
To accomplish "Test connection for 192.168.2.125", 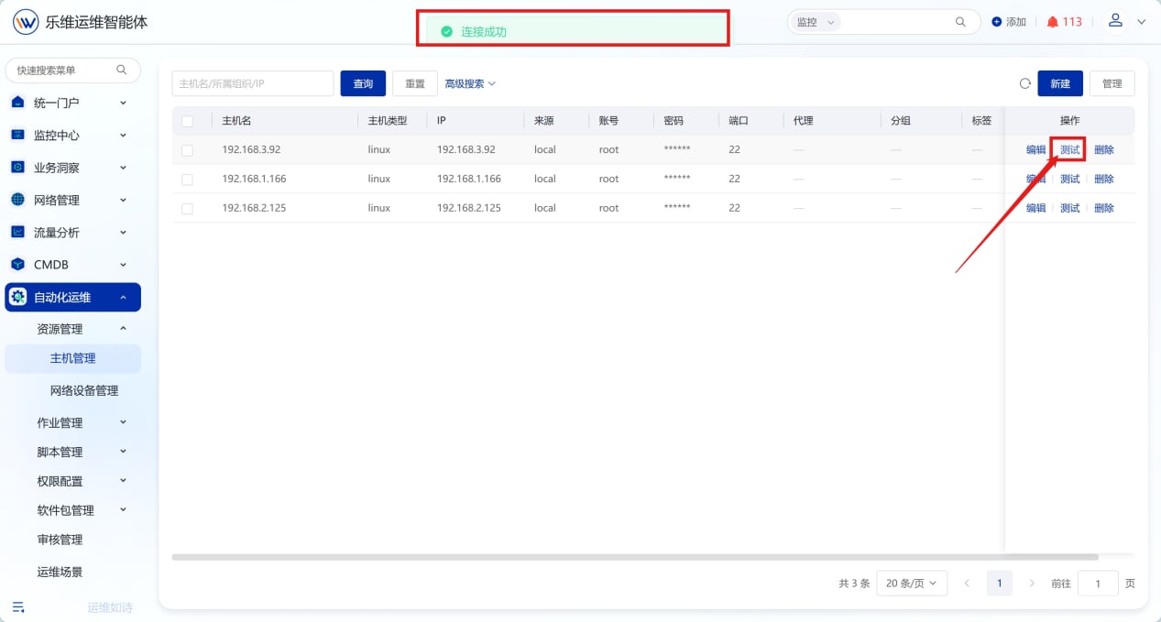I will (1069, 209).
